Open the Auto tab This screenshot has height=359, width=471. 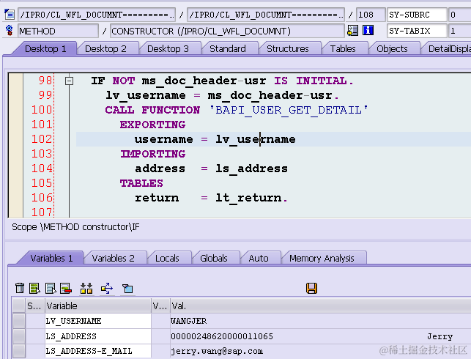click(x=259, y=259)
